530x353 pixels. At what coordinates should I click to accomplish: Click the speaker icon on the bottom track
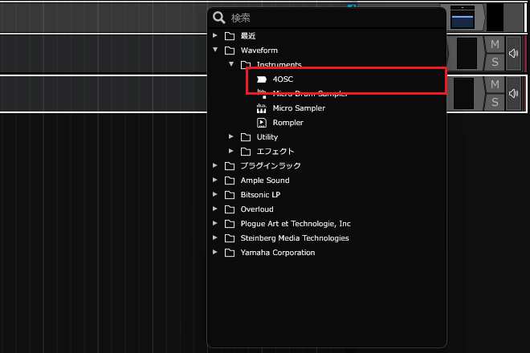tap(513, 94)
